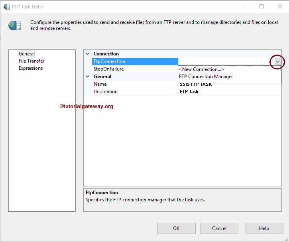The height and width of the screenshot is (242, 289).
Task: Click the Description property label
Action: (106, 92)
